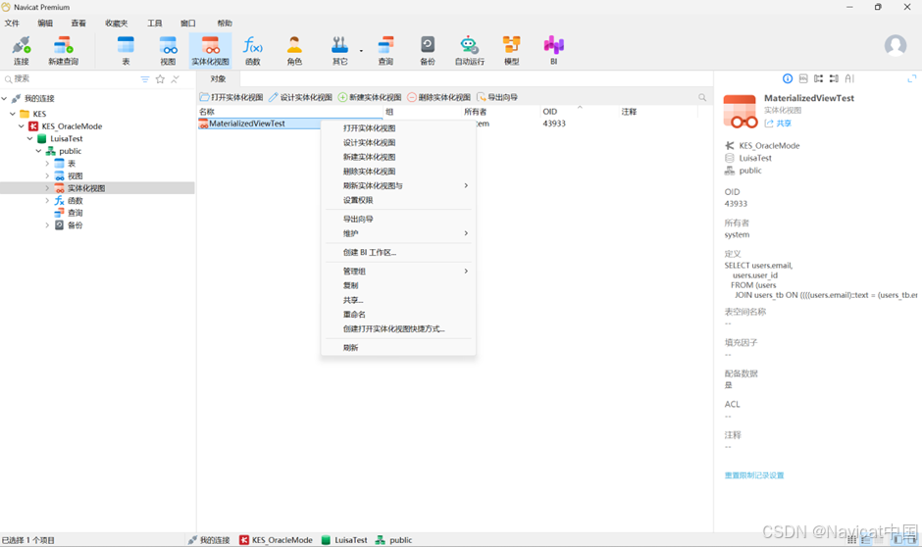The height and width of the screenshot is (547, 922).
Task: Select the info icon in right panel
Action: click(x=788, y=78)
